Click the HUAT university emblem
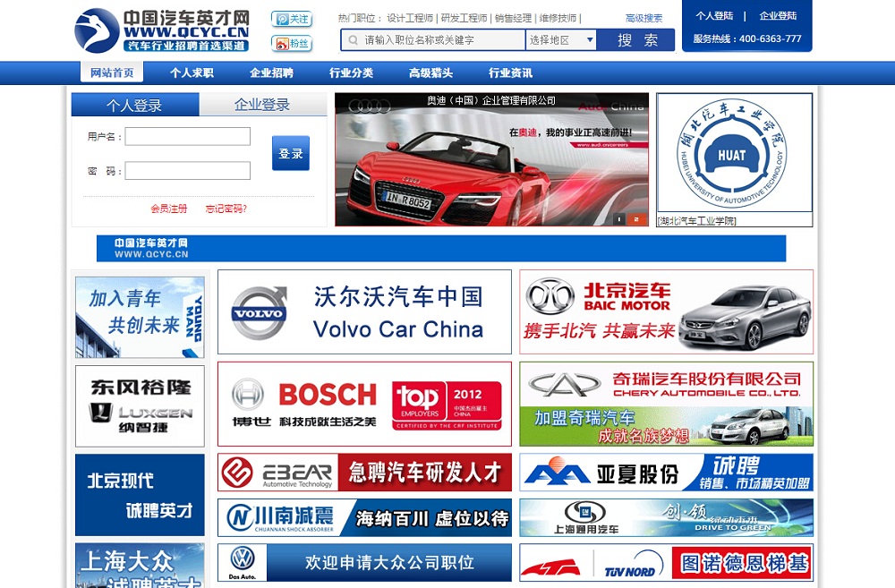The width and height of the screenshot is (895, 588). [x=734, y=153]
